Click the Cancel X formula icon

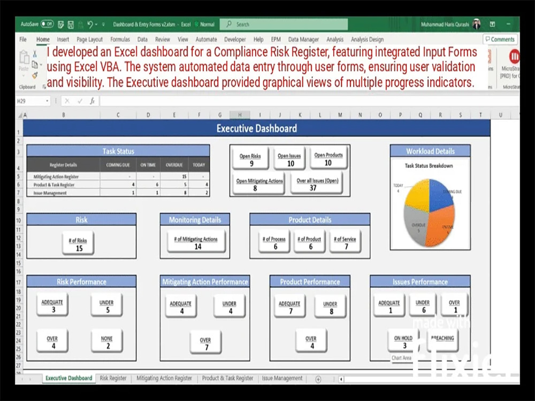(x=67, y=101)
